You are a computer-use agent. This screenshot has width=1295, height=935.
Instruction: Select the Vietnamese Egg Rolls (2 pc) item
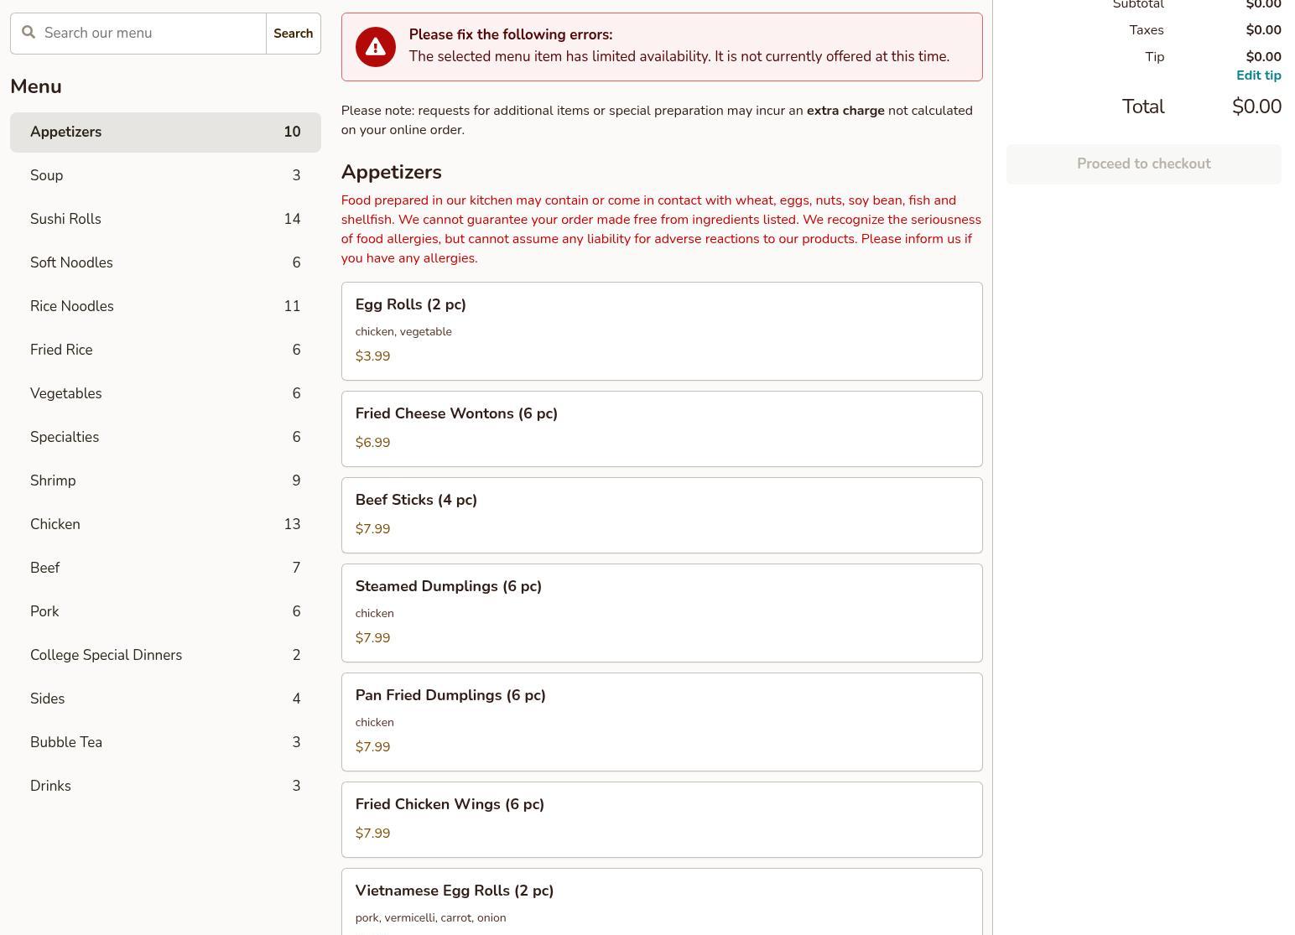(x=661, y=901)
